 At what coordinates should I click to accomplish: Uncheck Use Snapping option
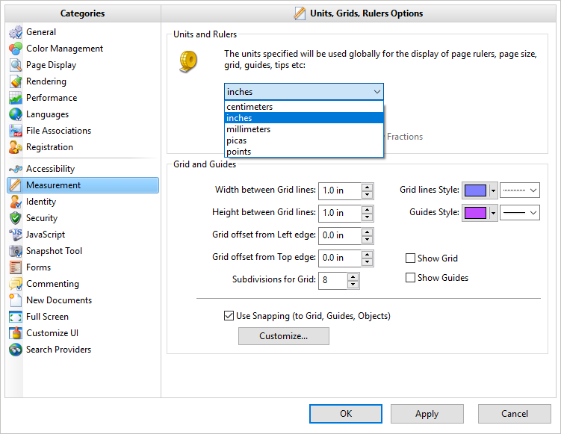click(x=229, y=315)
